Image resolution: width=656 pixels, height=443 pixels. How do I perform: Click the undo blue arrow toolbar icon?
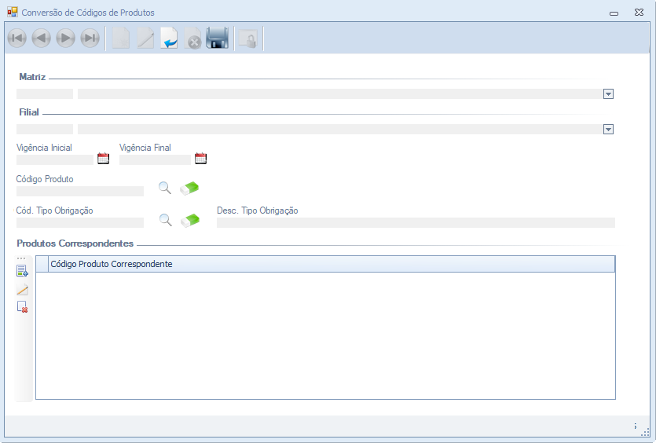coord(170,38)
